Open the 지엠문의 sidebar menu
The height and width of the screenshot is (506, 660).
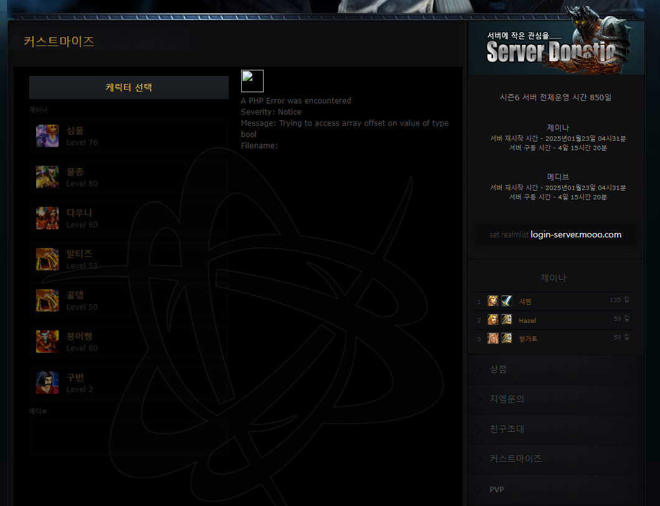tap(556, 399)
